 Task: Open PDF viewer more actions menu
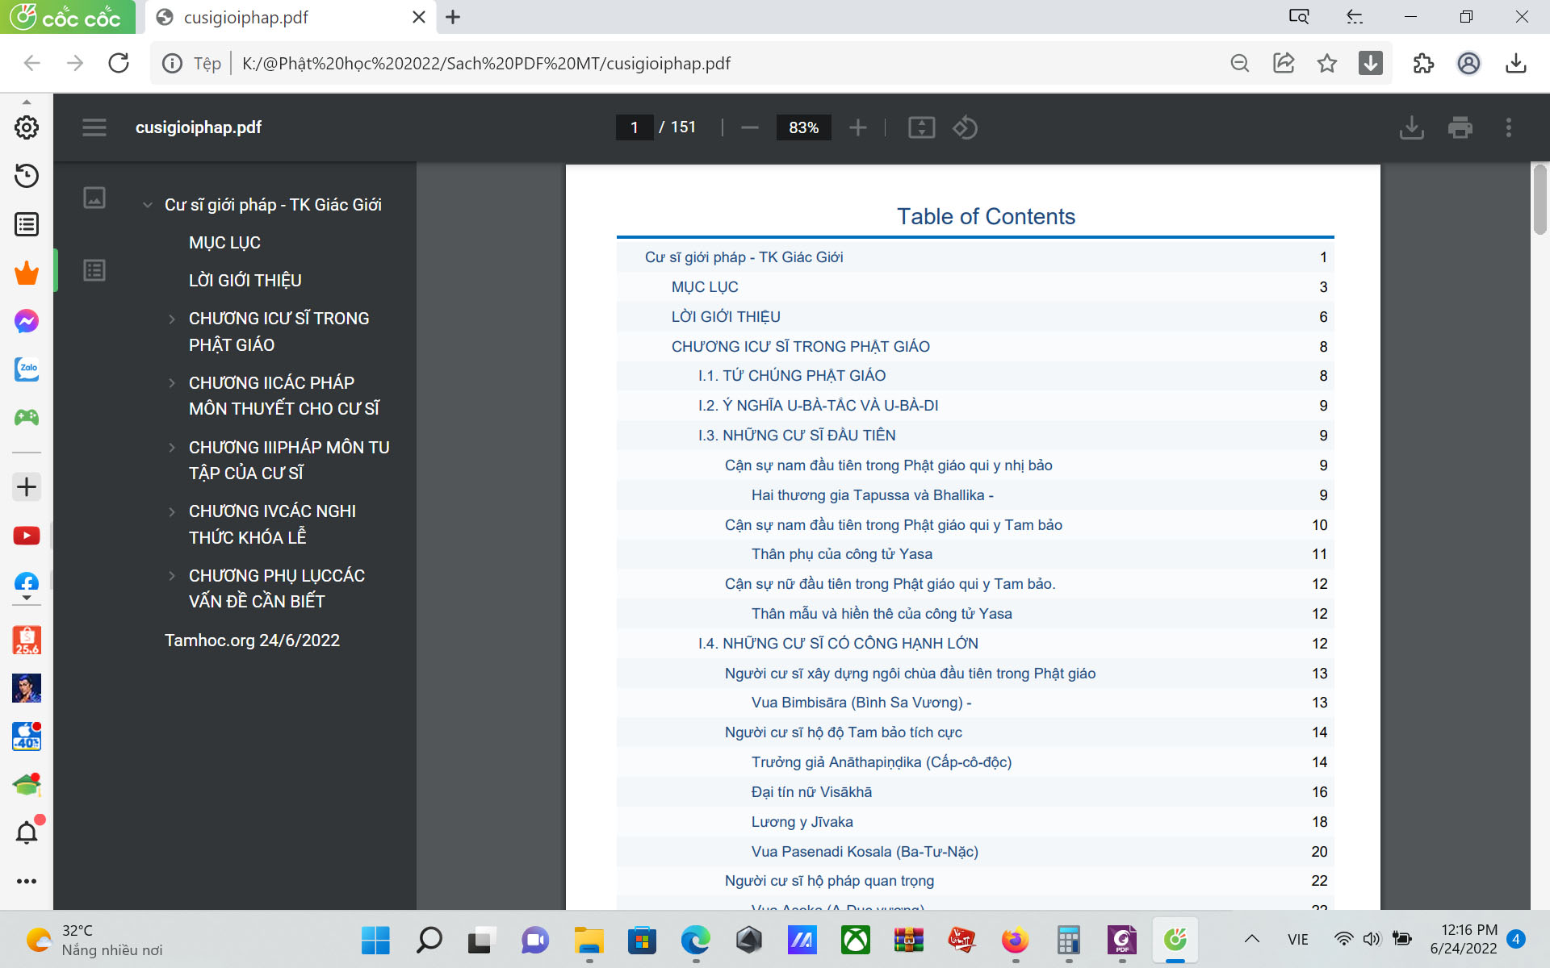pyautogui.click(x=1509, y=127)
